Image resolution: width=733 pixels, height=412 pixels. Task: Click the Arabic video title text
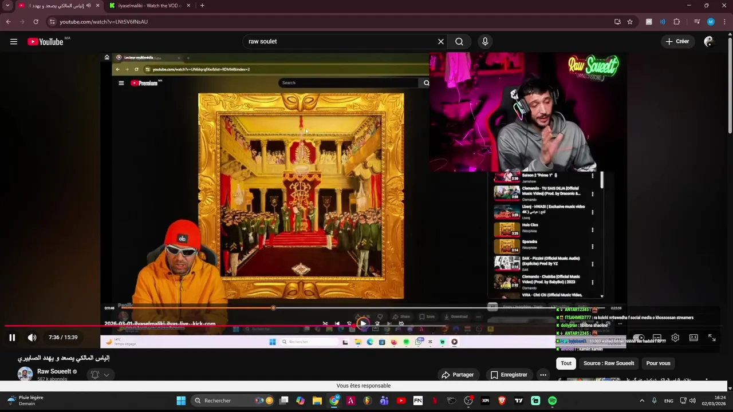coord(64,358)
